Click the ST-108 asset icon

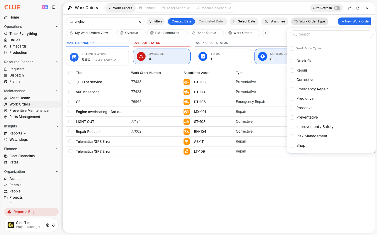(187, 122)
